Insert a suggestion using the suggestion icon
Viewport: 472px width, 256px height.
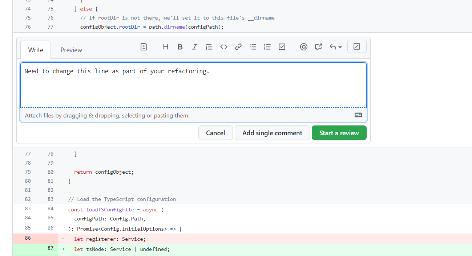(x=144, y=47)
